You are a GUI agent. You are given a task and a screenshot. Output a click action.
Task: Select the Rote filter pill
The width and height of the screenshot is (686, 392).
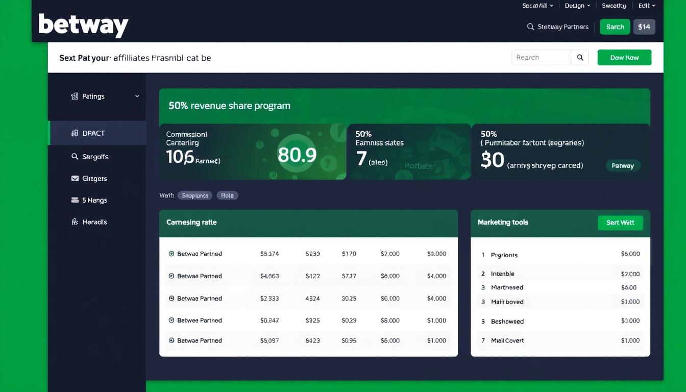pyautogui.click(x=228, y=195)
